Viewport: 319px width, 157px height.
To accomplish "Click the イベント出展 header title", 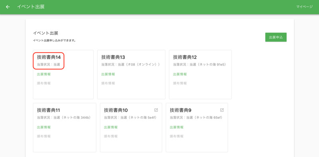I will pyautogui.click(x=31, y=7).
